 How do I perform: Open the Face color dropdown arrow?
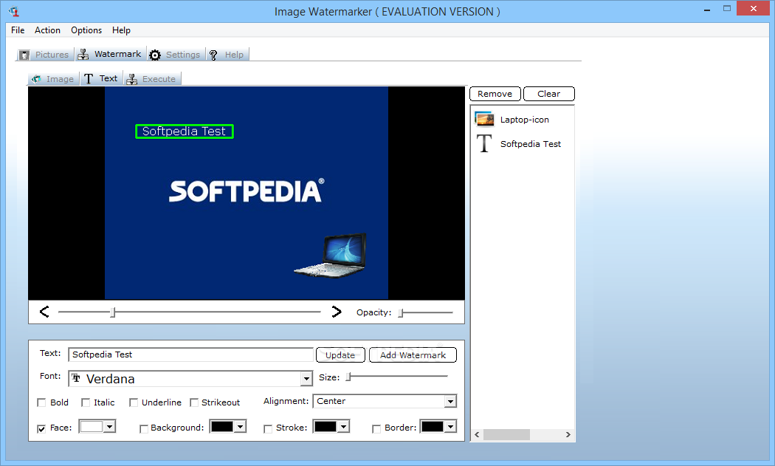(x=110, y=426)
